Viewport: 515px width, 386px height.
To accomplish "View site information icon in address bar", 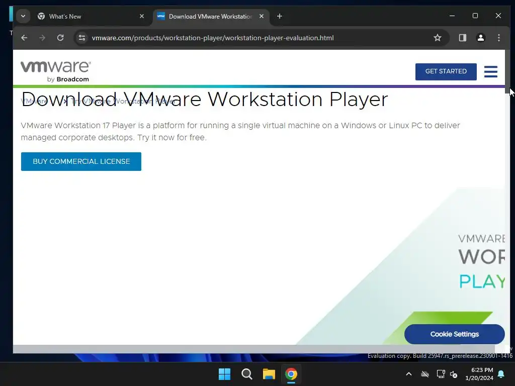I will 82,38.
